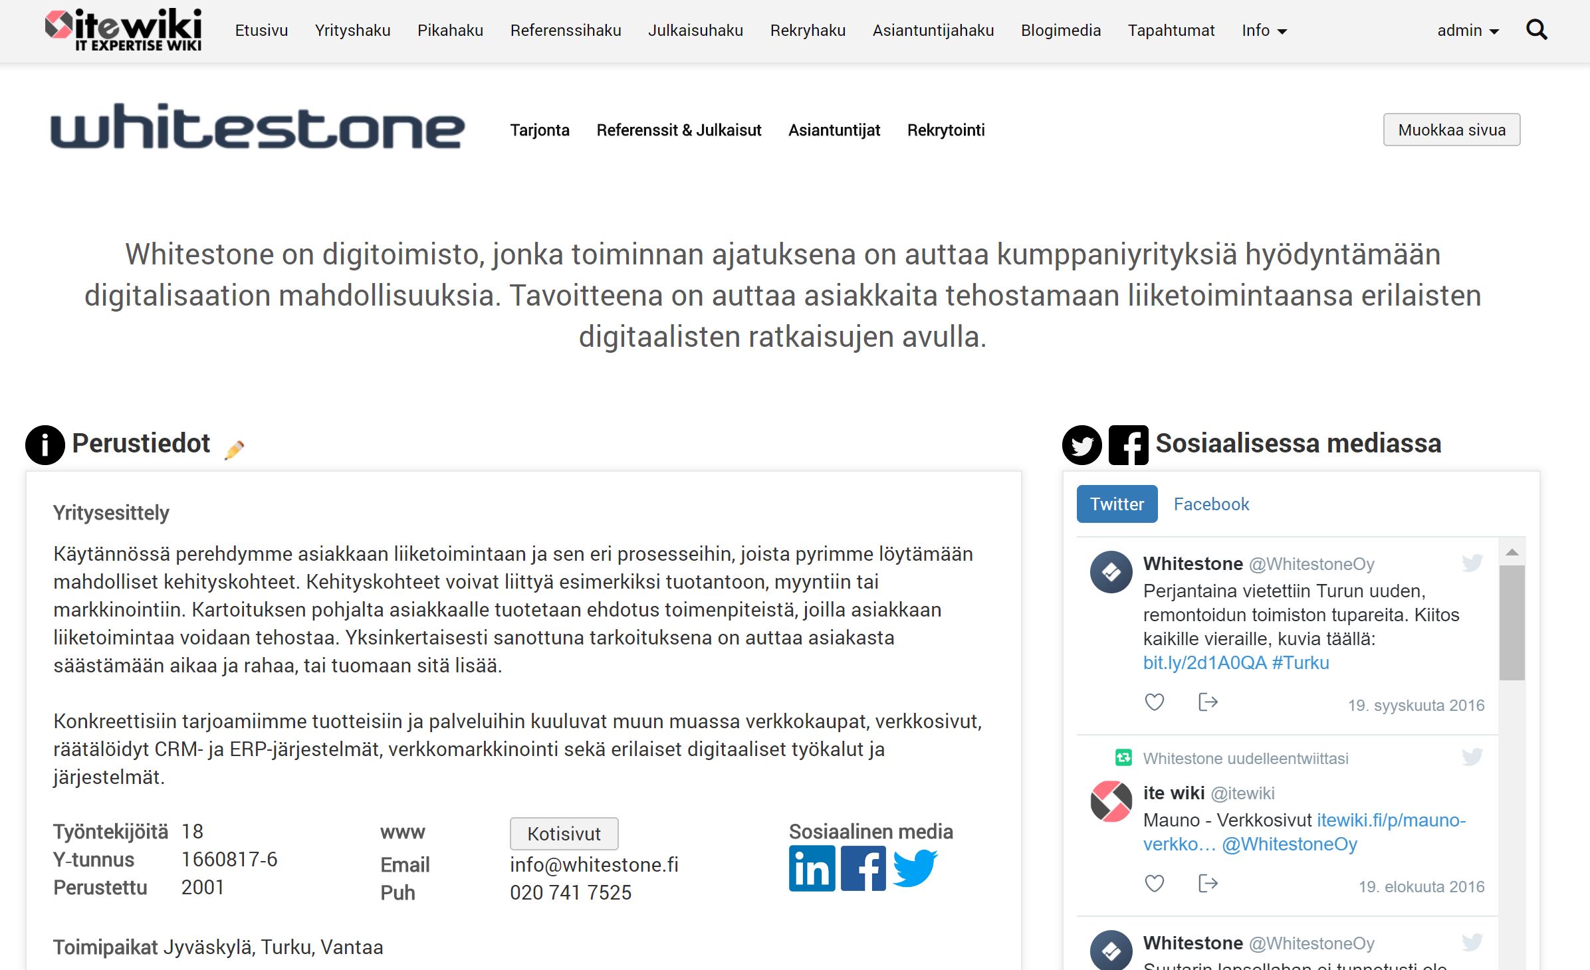Click ite wiki avatar in retweet
The height and width of the screenshot is (970, 1590).
[1111, 801]
